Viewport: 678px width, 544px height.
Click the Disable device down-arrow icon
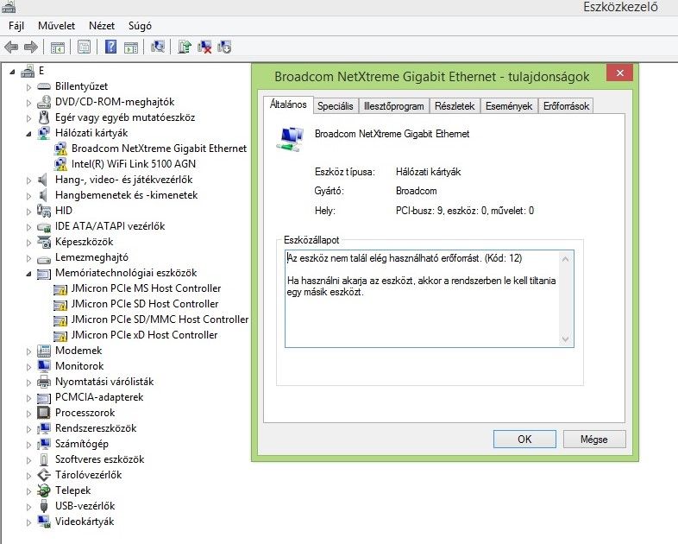click(x=224, y=47)
